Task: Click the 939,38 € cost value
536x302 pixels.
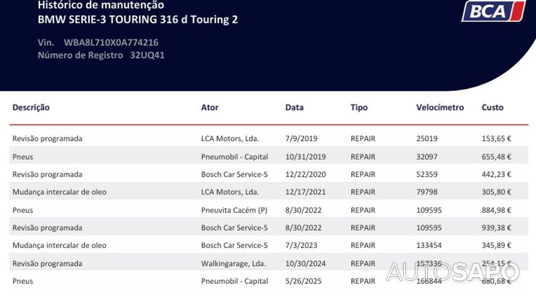Action: [496, 228]
